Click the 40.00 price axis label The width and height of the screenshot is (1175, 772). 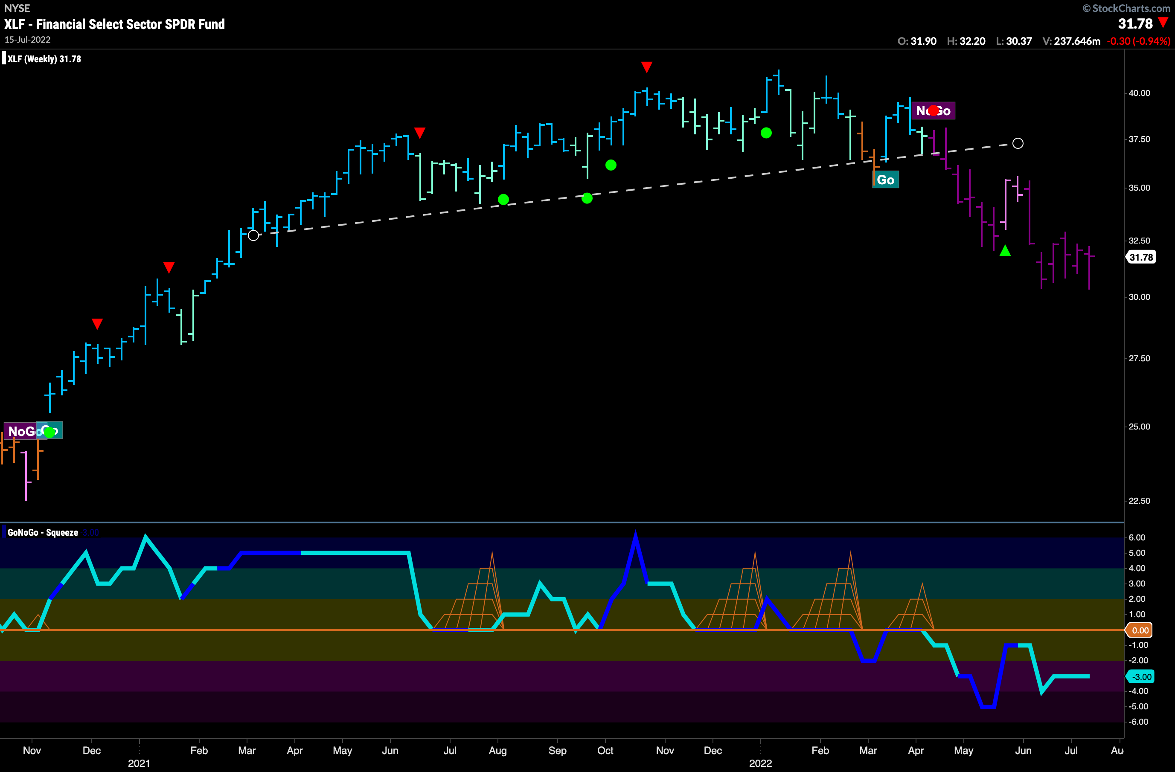(1140, 93)
